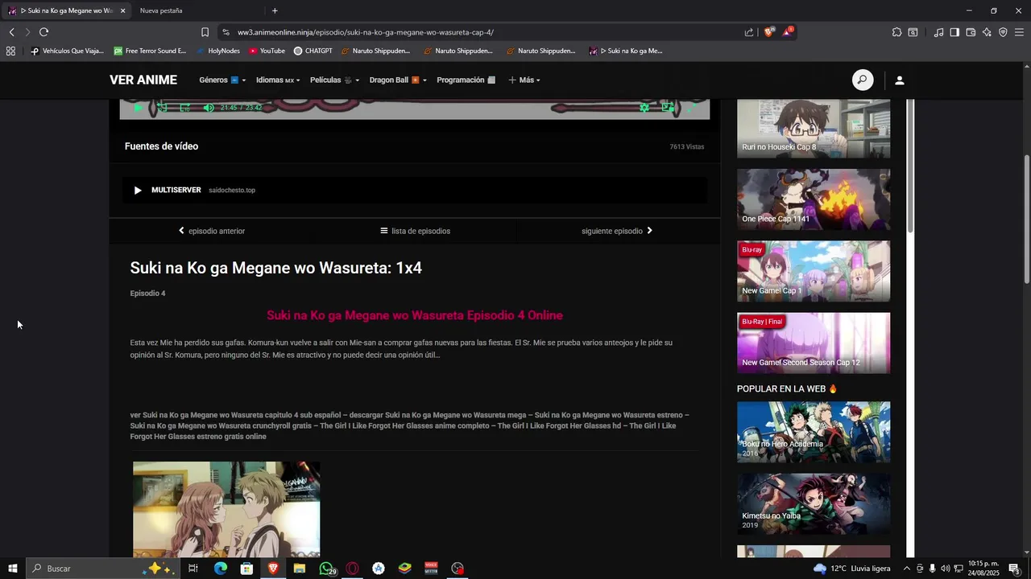Go to siguiente episodio
This screenshot has width=1031, height=579.
(617, 231)
